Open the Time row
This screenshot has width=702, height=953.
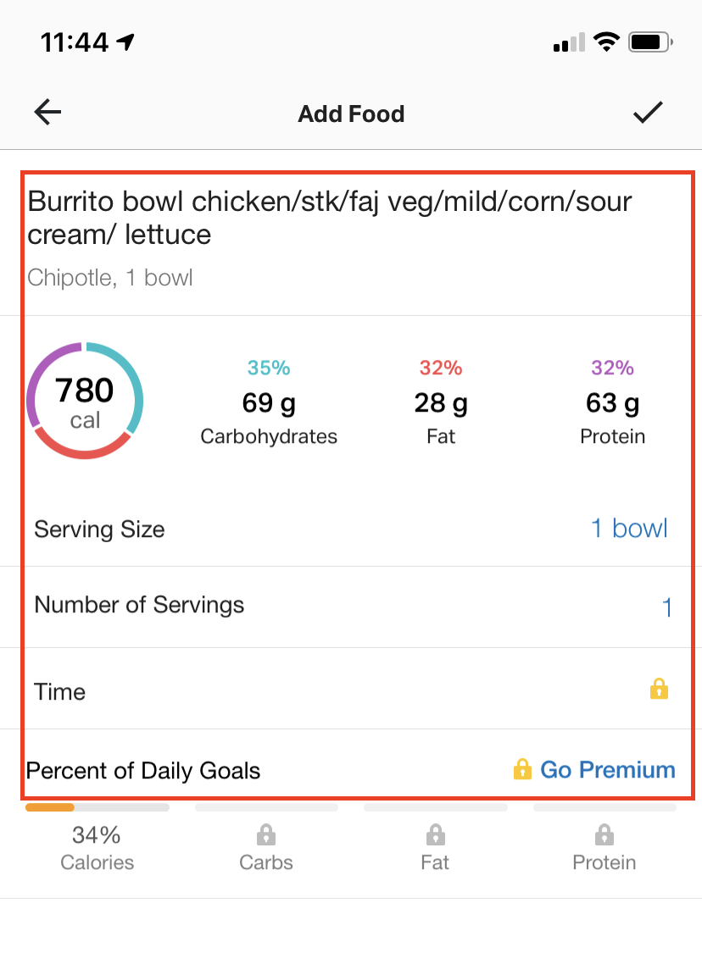click(351, 689)
